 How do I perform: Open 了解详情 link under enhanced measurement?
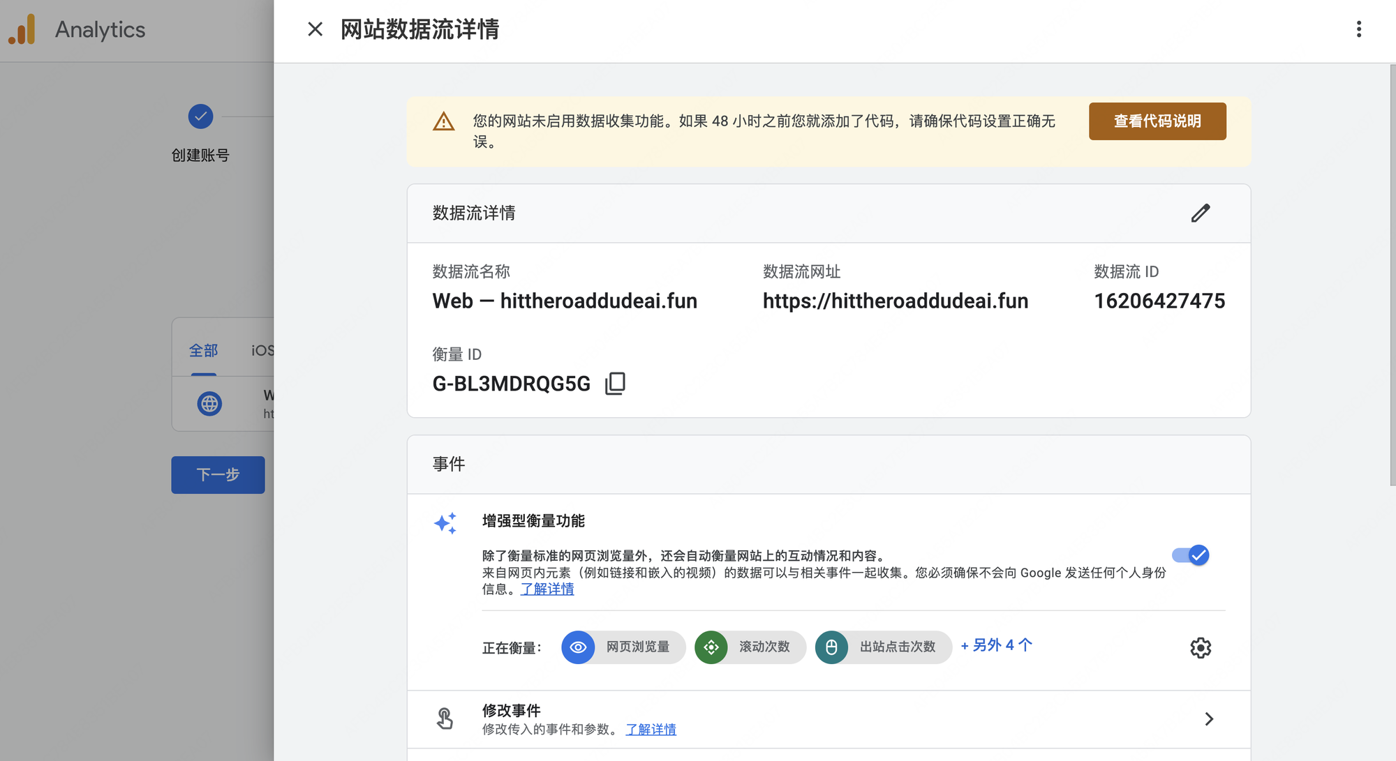coord(547,589)
